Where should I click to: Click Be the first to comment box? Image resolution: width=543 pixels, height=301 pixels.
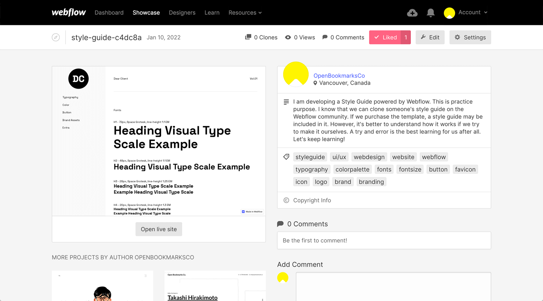tap(384, 241)
